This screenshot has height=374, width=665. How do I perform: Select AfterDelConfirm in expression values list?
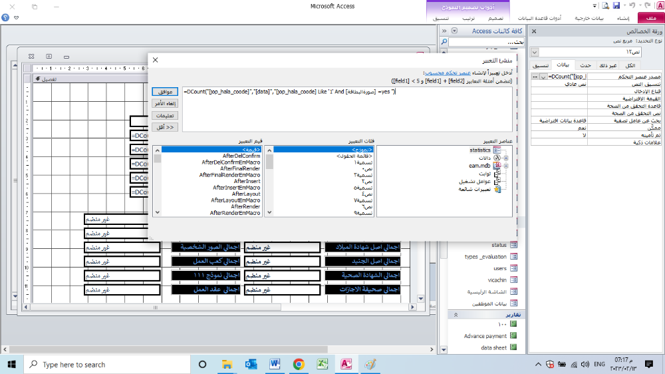(241, 156)
